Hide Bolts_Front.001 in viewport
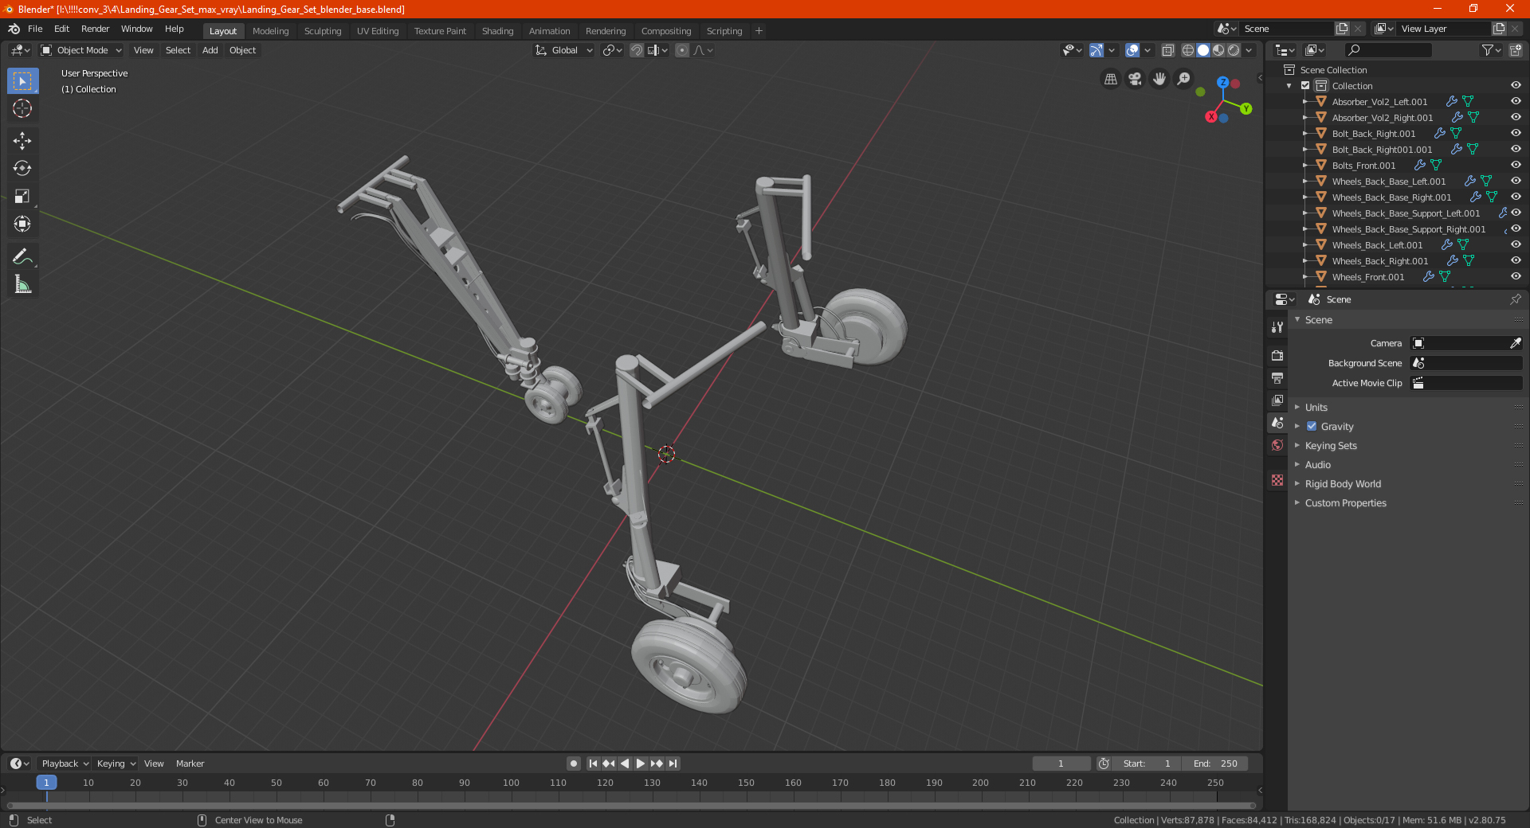 click(1516, 165)
